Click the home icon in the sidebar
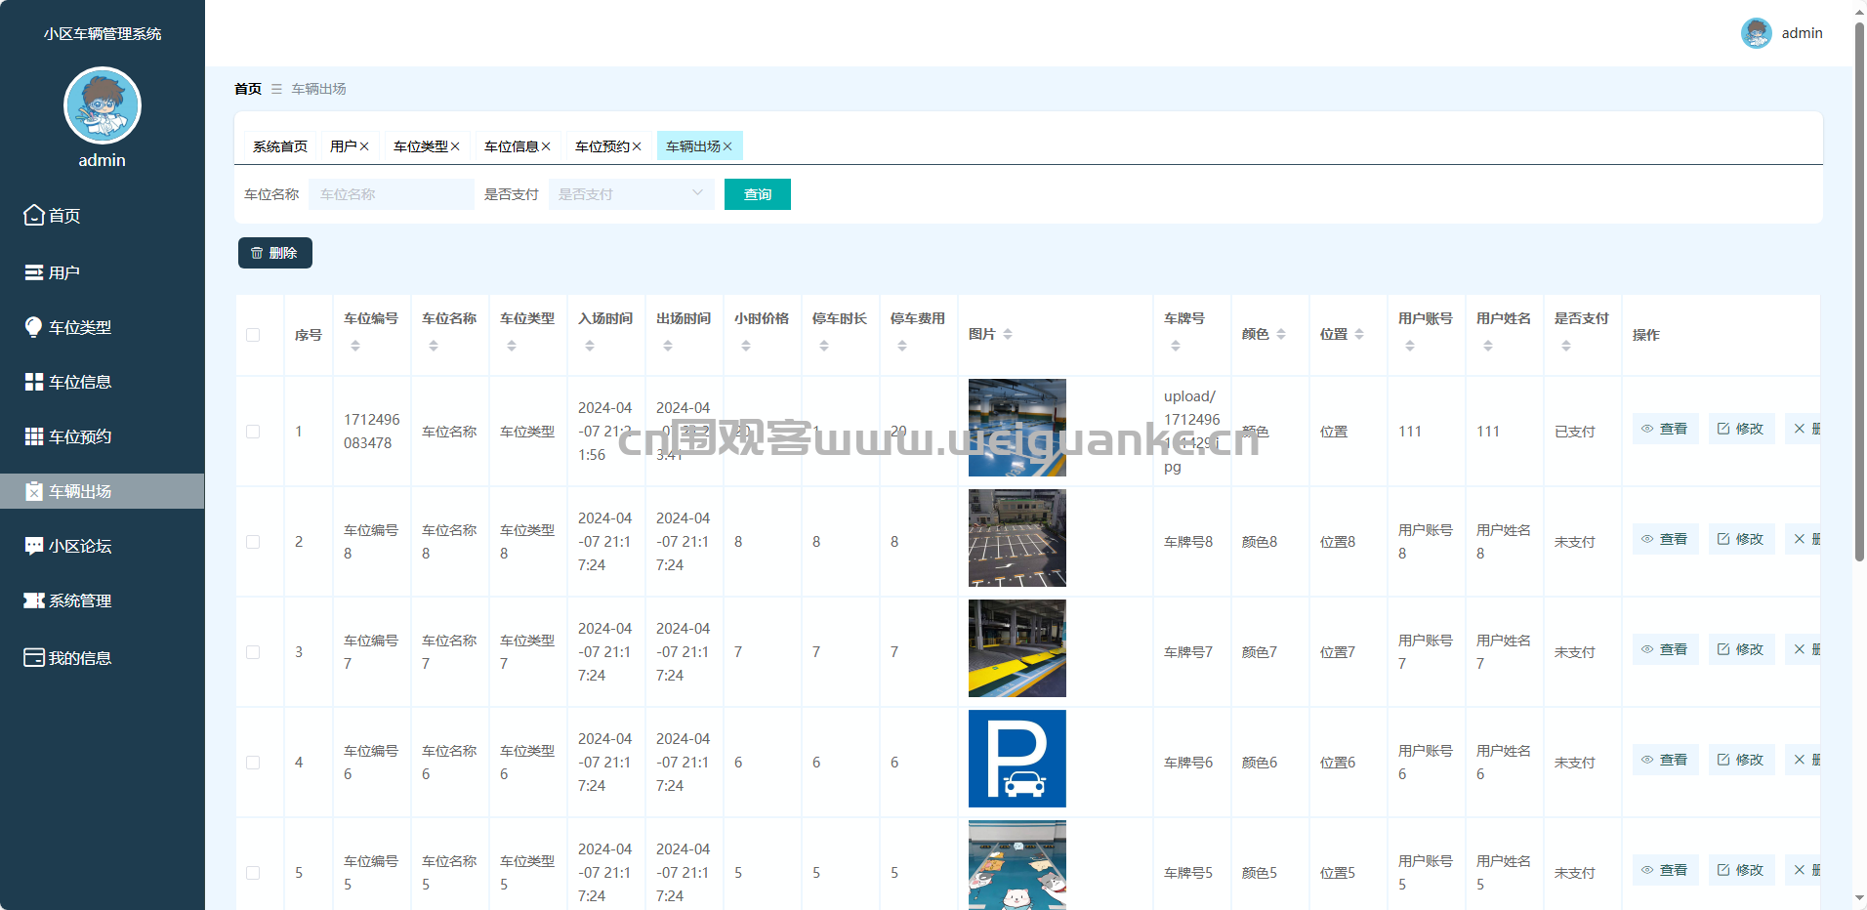Image resolution: width=1867 pixels, height=910 pixels. click(x=34, y=215)
